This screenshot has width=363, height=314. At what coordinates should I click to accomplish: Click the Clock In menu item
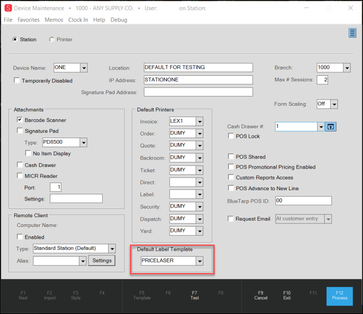point(78,20)
